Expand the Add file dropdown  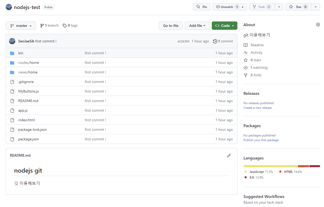click(x=197, y=26)
